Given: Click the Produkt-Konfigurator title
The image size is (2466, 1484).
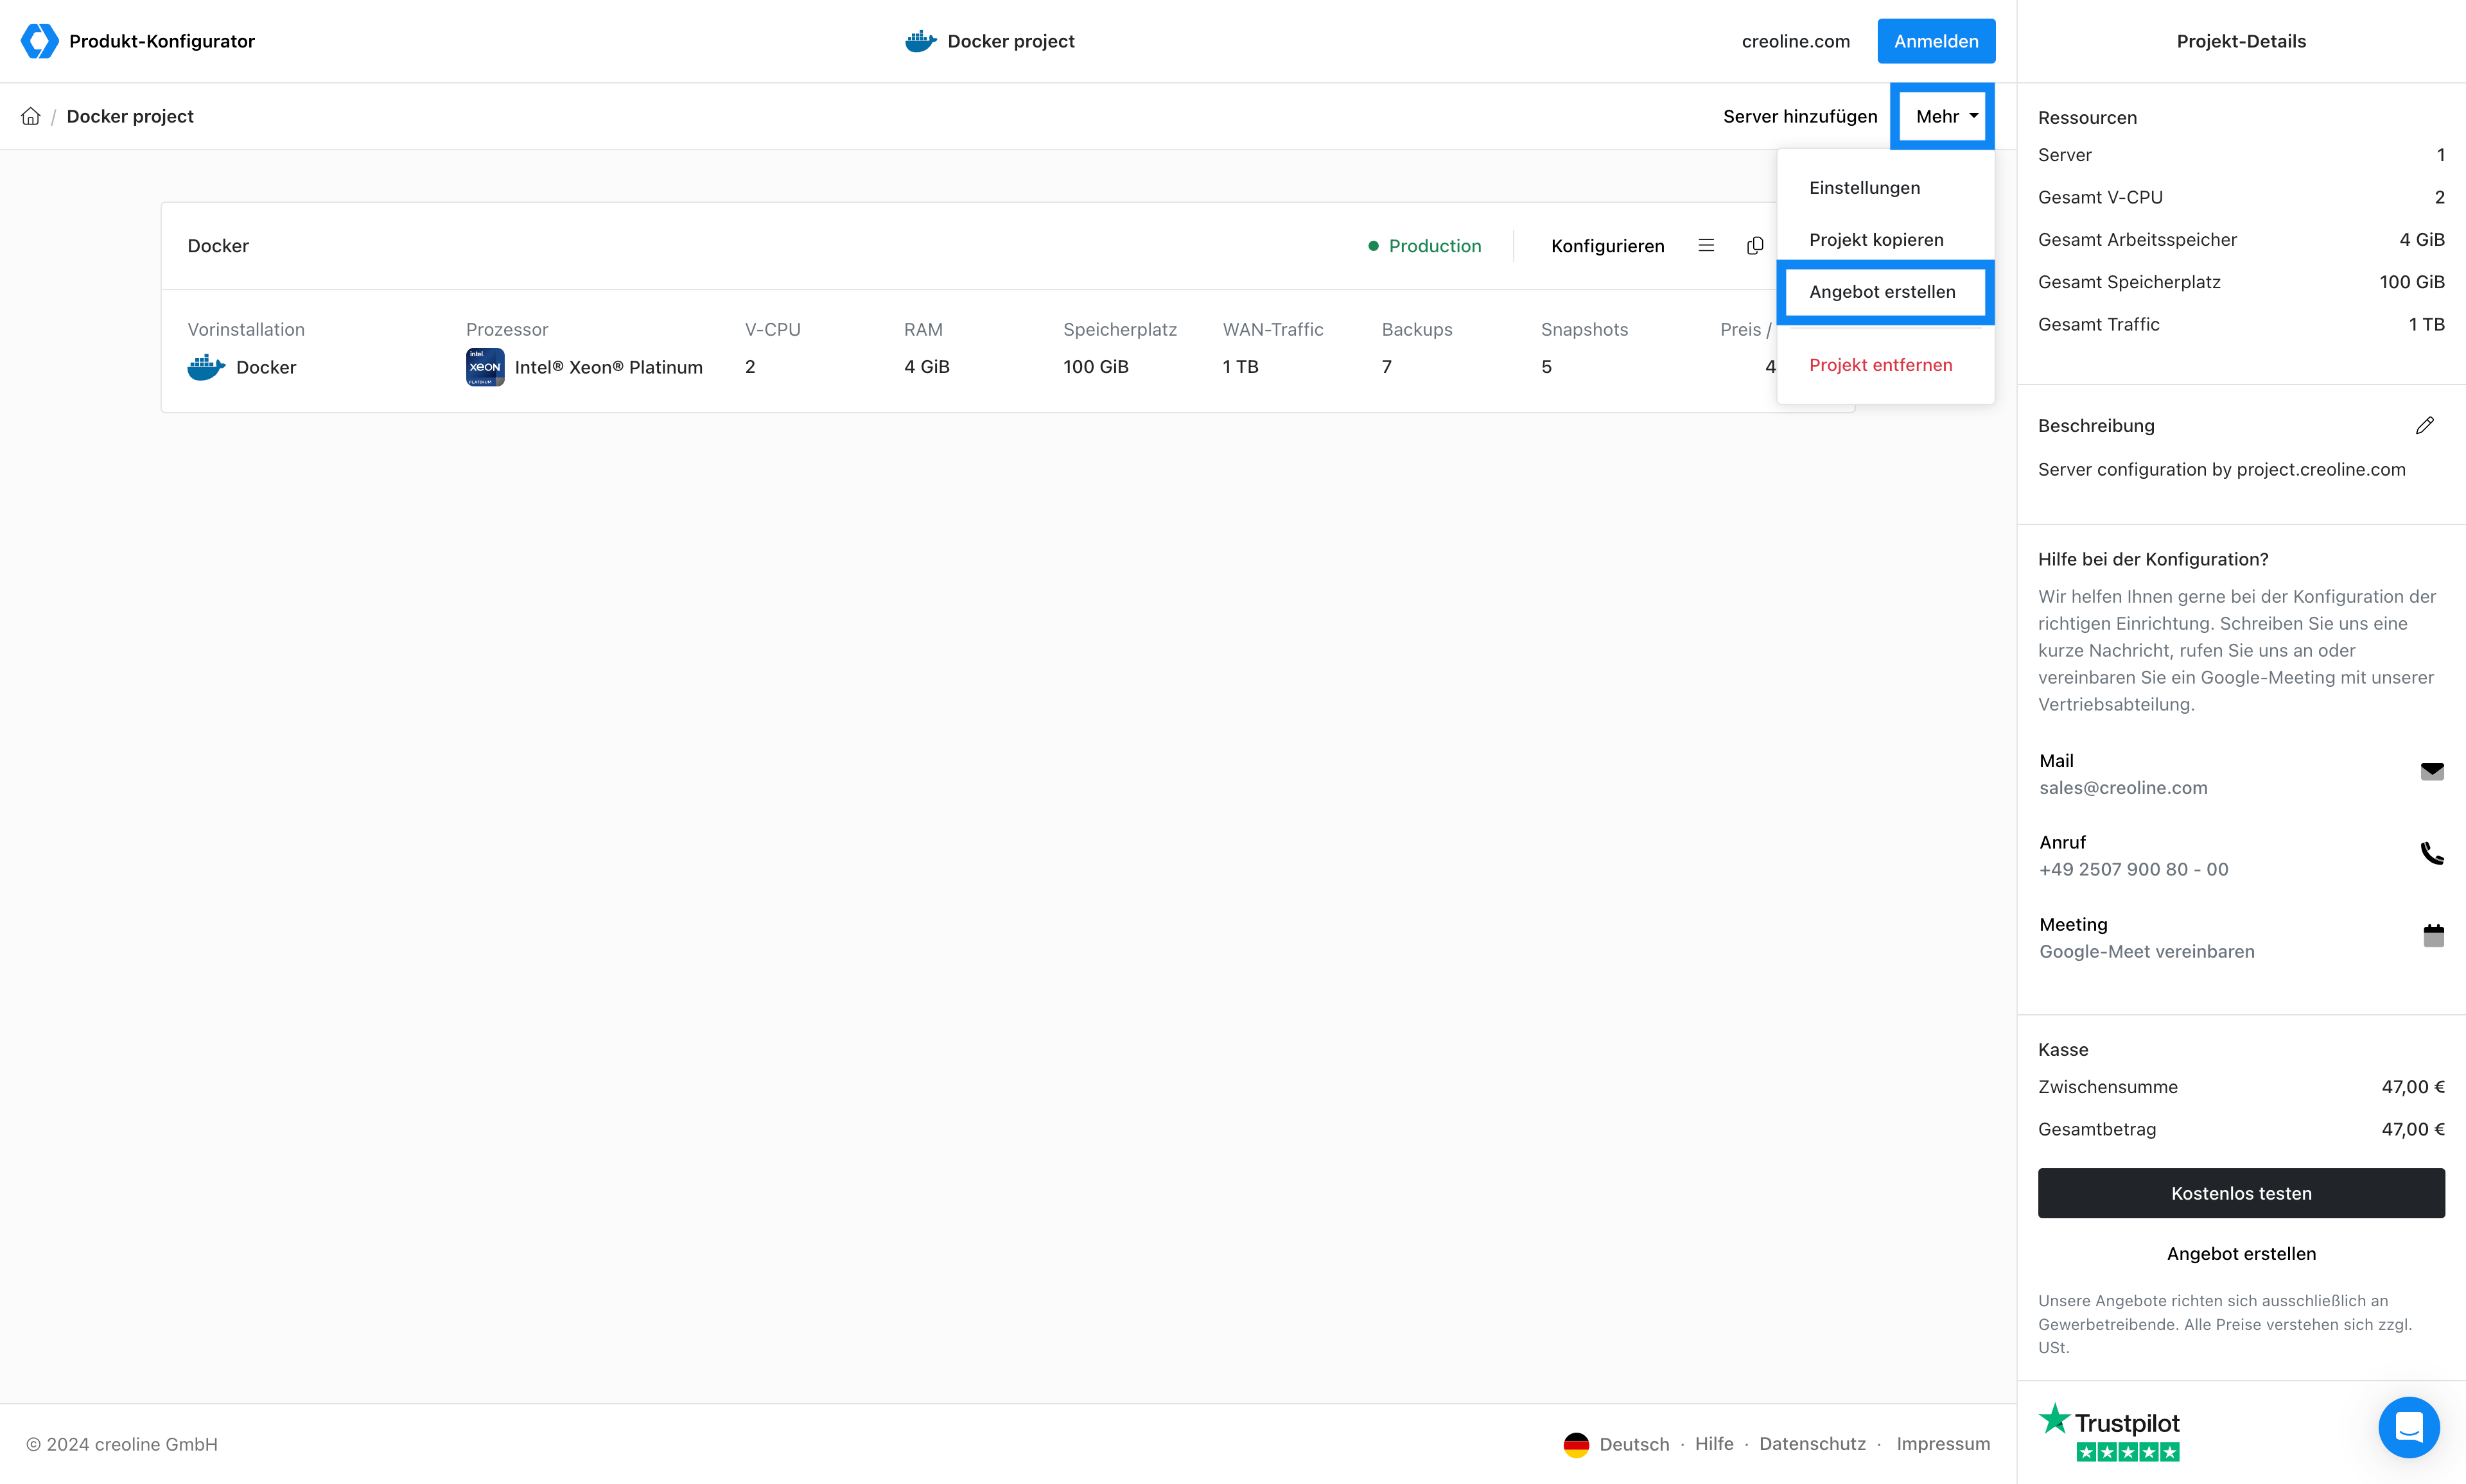Looking at the screenshot, I should pyautogui.click(x=162, y=41).
